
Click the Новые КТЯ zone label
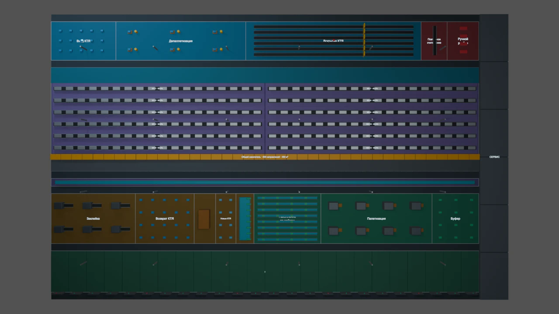coord(226,218)
